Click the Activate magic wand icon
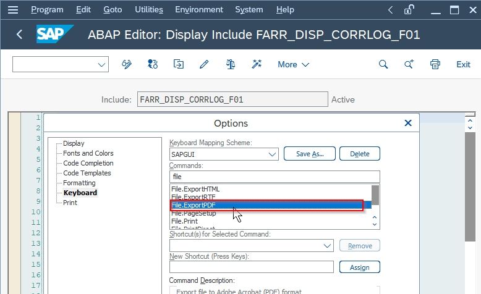Viewport: 481px width, 294px height. [x=257, y=64]
